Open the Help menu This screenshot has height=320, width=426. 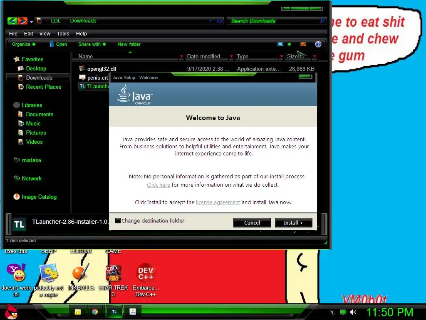pos(81,33)
